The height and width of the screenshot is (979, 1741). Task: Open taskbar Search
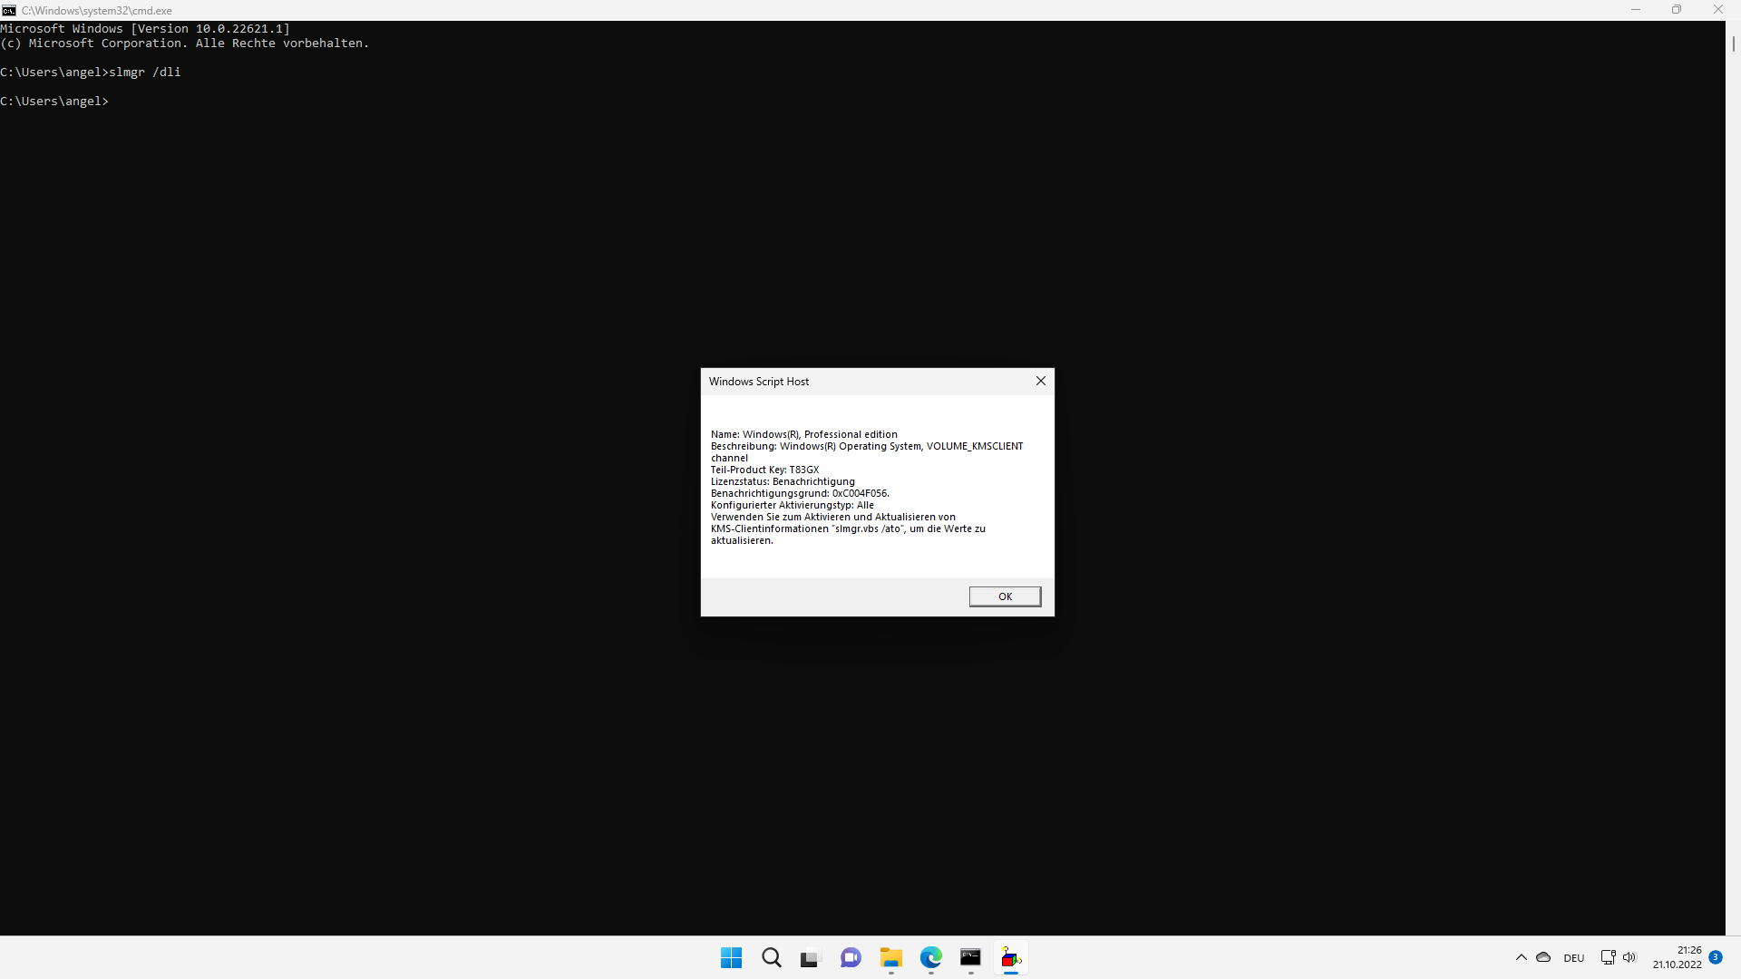coord(771,957)
